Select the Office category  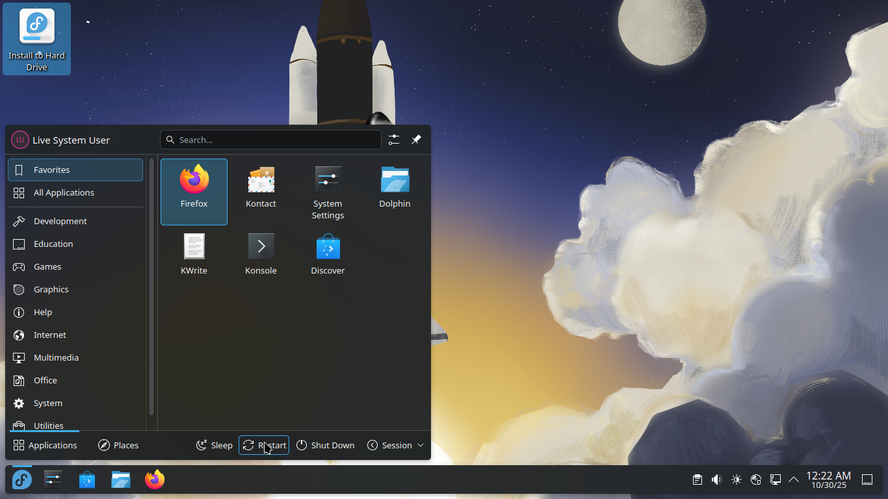[75, 380]
